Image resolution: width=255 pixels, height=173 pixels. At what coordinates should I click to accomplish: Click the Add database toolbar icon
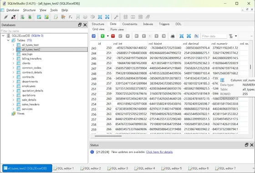coord(22,17)
